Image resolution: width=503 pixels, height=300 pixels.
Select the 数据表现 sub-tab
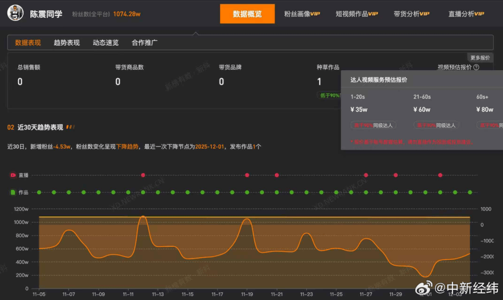pos(28,43)
